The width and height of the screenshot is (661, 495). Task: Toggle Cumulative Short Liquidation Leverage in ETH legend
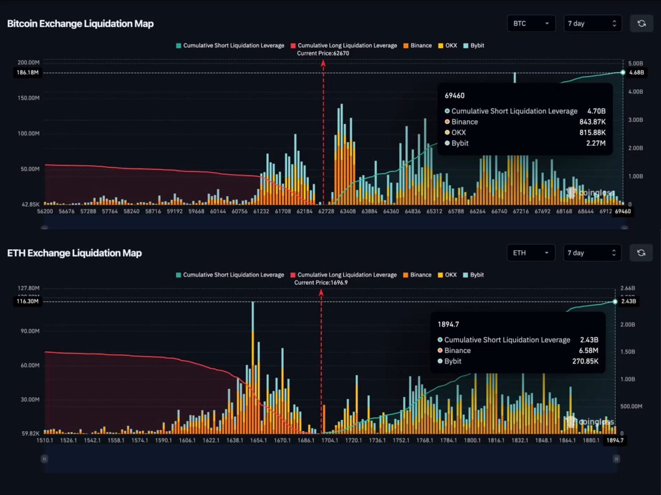[x=230, y=275]
